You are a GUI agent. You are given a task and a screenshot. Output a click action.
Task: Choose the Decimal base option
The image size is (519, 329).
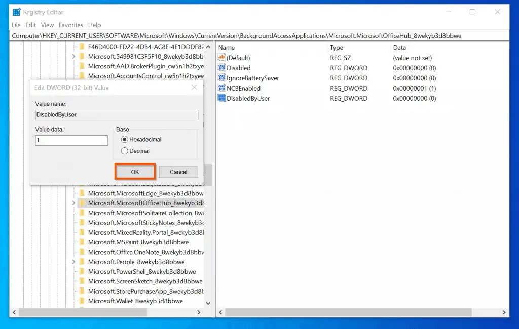[x=125, y=151]
